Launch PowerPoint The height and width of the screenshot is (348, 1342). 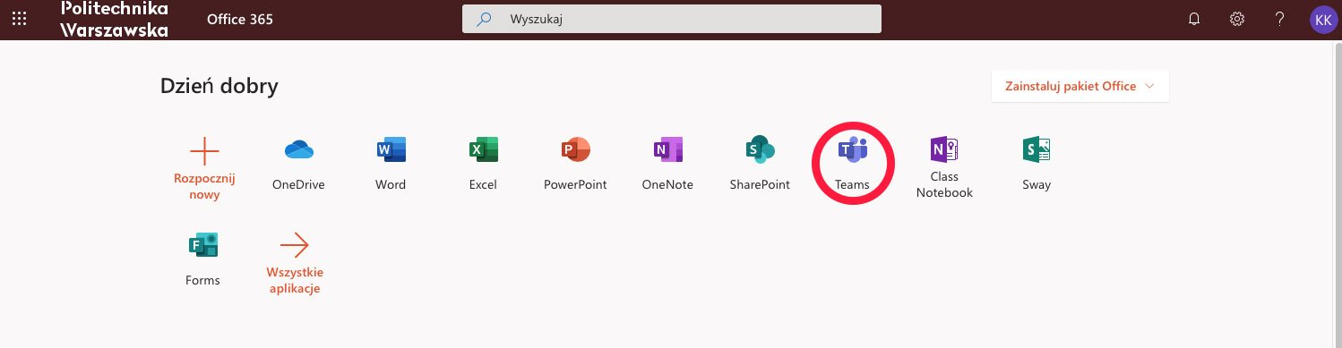coord(575,163)
